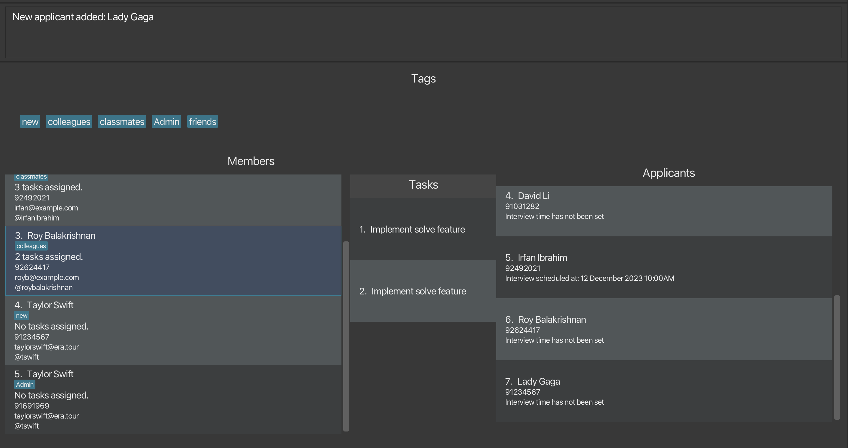848x448 pixels.
Task: Select member Roy Balakrishnan in Members list
Action: (x=173, y=261)
